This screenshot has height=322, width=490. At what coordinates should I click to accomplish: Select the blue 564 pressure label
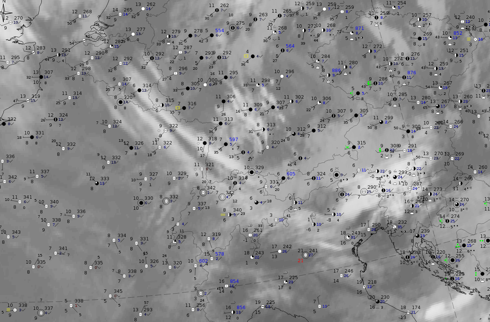(x=290, y=46)
